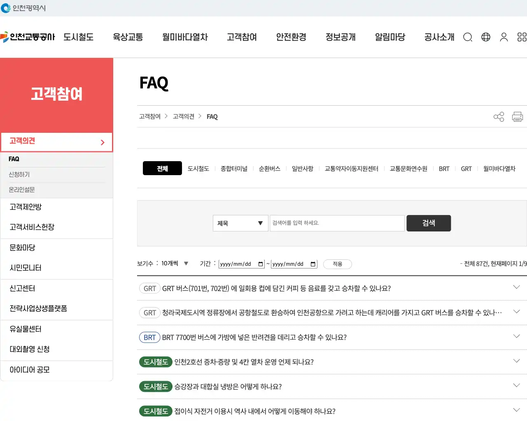Select the 순환버스 category tab

tap(270, 169)
